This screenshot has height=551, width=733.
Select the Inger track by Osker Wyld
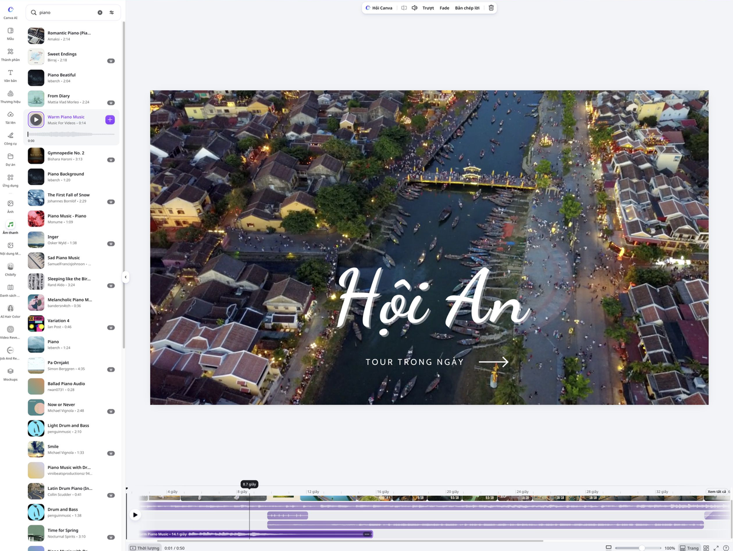[x=71, y=239]
